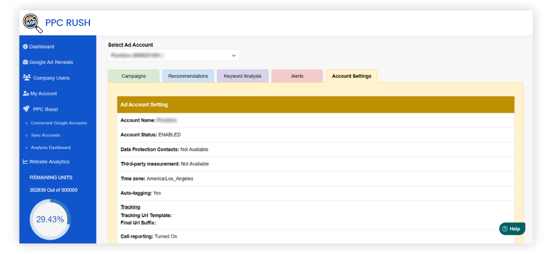Click the 352839 Out of 500000 text
The image size is (552, 254).
[54, 190]
